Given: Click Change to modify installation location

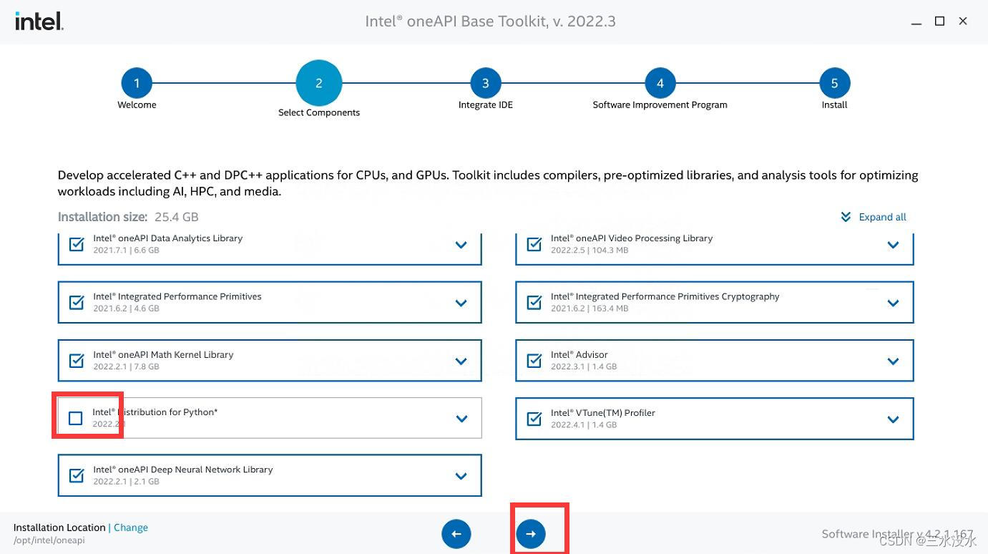Looking at the screenshot, I should 130,528.
